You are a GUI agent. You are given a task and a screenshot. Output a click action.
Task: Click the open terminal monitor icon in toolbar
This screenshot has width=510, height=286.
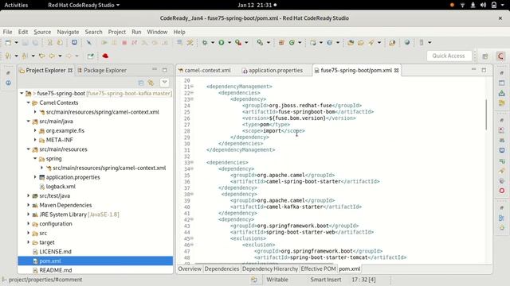[x=74, y=42]
